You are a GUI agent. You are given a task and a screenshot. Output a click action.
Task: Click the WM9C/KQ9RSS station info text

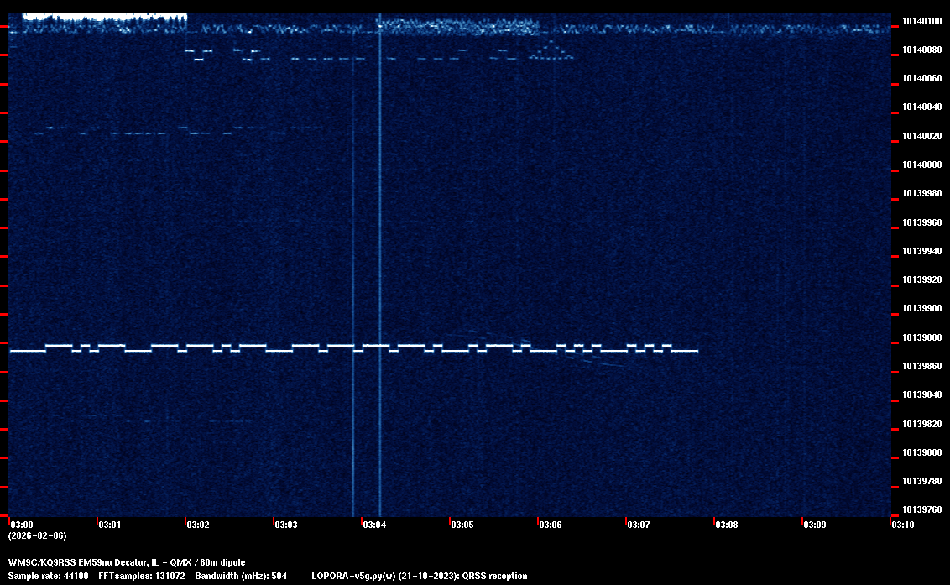pos(127,561)
